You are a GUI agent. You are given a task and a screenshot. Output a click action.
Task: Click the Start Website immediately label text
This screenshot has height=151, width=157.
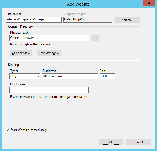pos(29,130)
